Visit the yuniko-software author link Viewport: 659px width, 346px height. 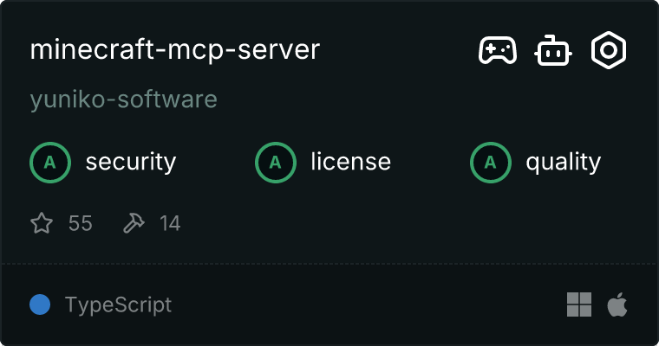[123, 99]
